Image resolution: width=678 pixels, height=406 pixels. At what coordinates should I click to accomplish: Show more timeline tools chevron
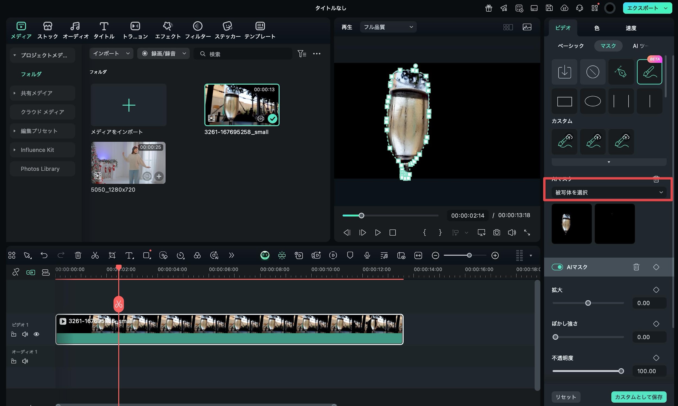[231, 255]
